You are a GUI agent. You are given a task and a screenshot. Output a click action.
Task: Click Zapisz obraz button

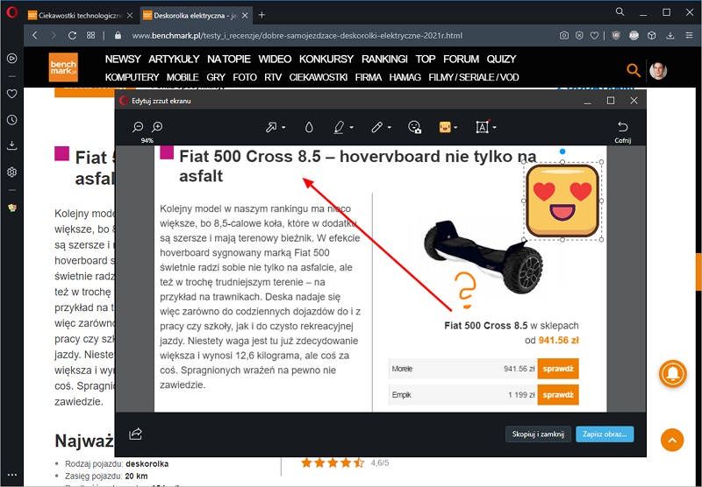(x=605, y=434)
